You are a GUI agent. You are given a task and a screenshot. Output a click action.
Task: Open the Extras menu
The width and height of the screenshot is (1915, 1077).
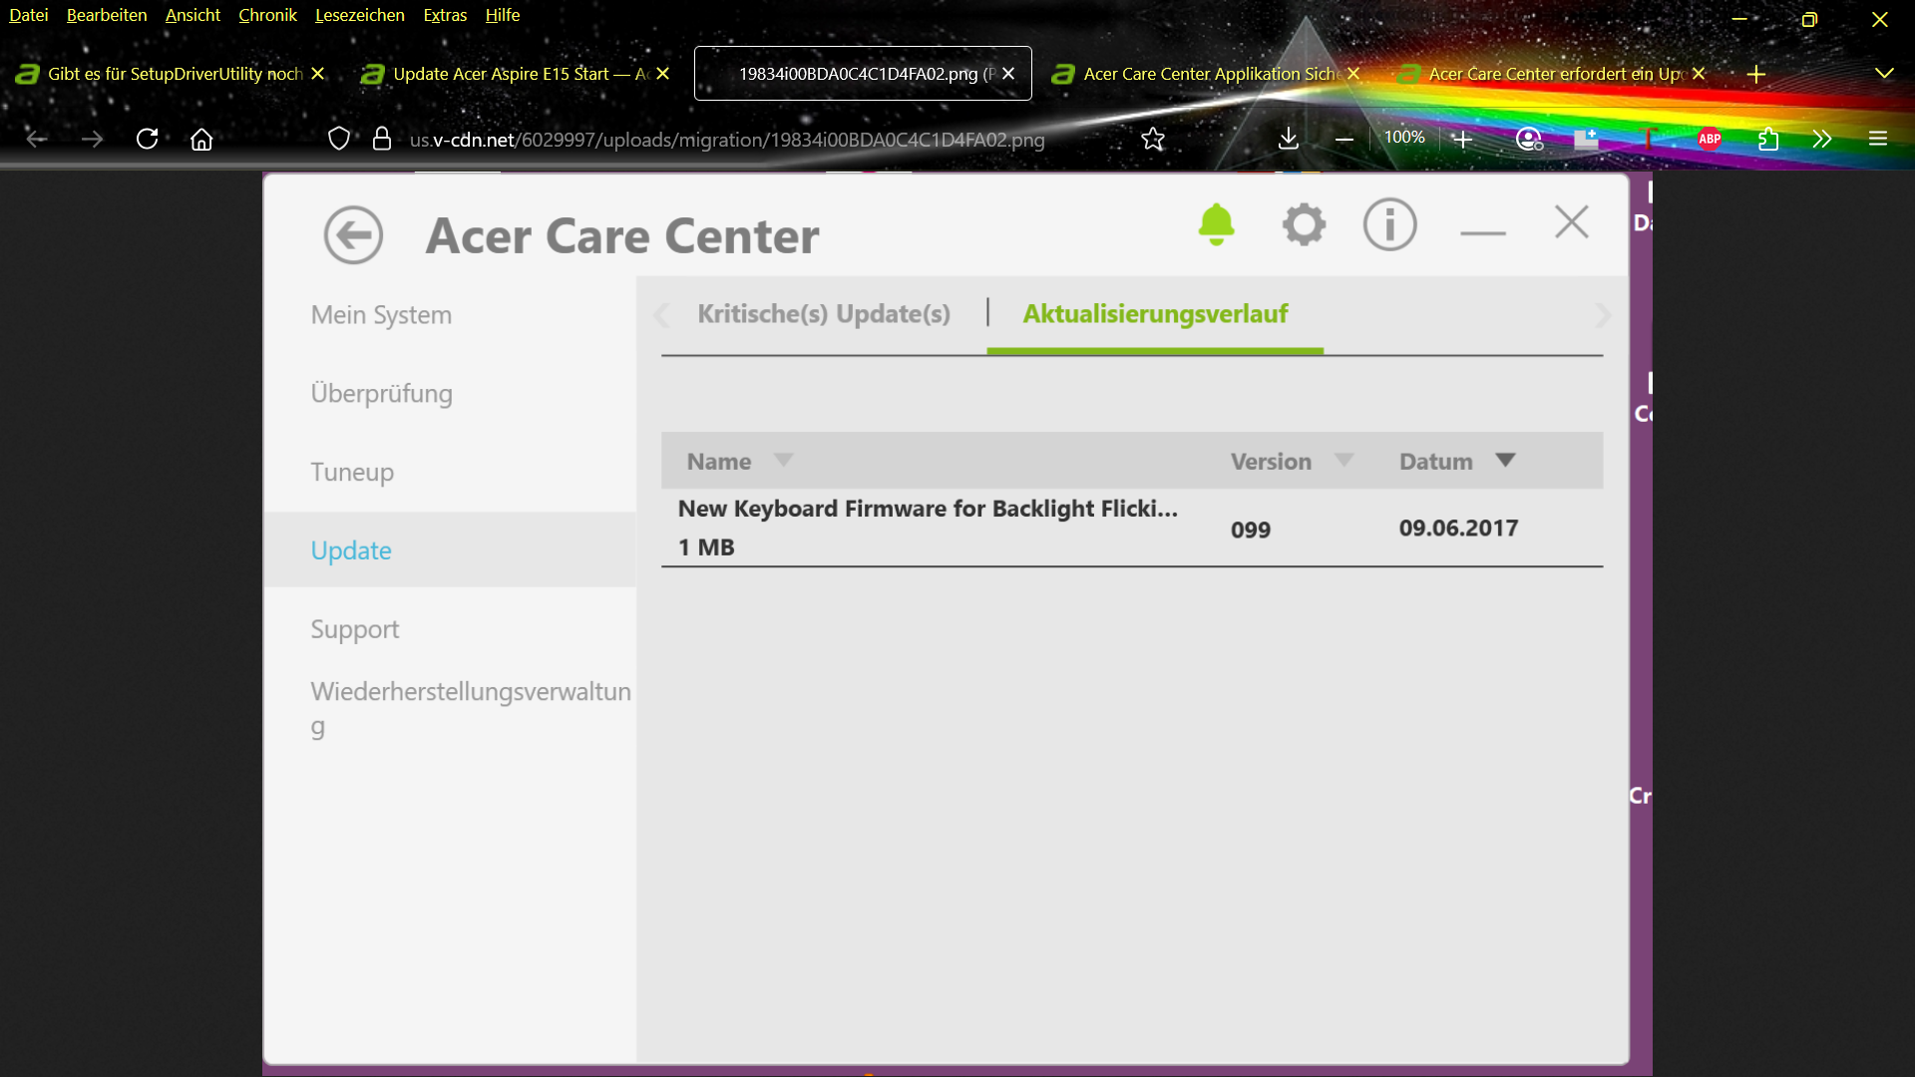[445, 15]
